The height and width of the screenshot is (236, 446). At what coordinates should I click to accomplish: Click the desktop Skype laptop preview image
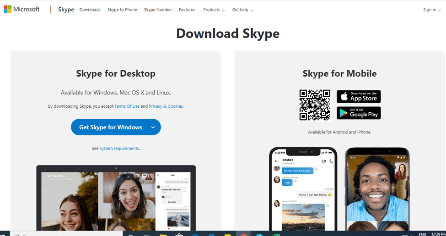[x=116, y=198]
